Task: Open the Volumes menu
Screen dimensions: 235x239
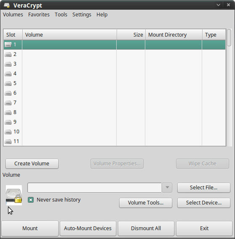Action: coord(13,15)
